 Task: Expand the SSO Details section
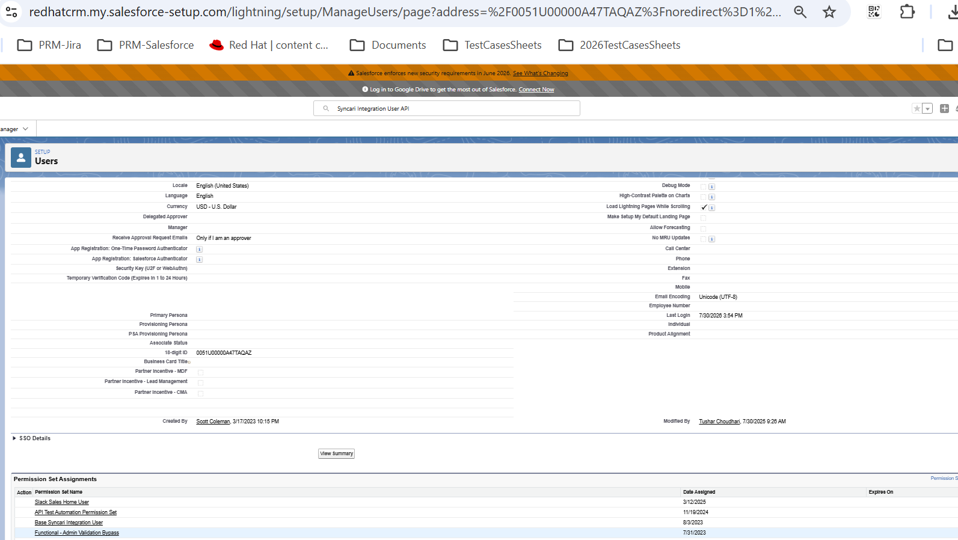(14, 438)
